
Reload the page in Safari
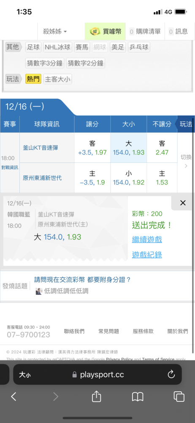tap(171, 374)
